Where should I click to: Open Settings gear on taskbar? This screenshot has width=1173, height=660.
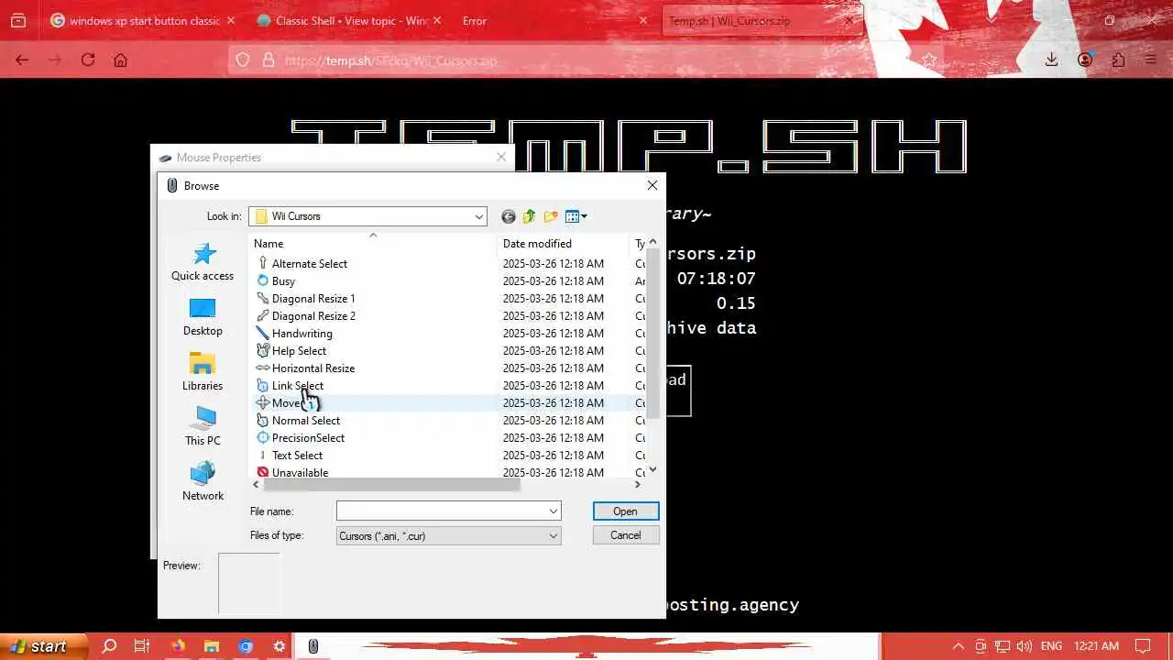tap(279, 646)
